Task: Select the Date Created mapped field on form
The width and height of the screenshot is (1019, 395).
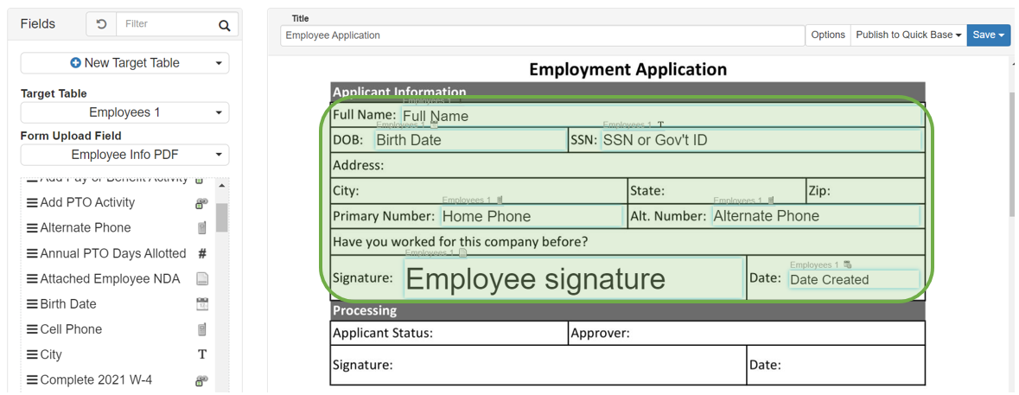Action: (854, 280)
